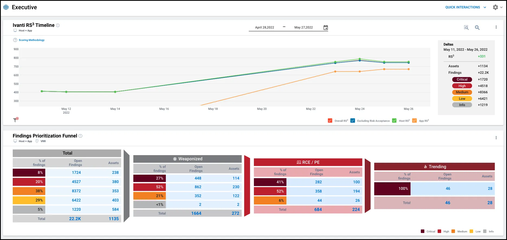Click the RCE / PE header icon
This screenshot has height=240, width=507.
299,162
